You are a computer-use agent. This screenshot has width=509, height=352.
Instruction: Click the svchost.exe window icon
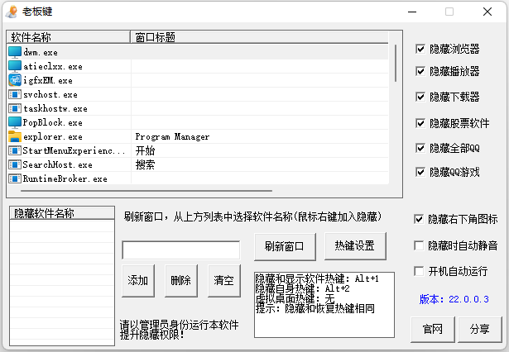pos(15,94)
